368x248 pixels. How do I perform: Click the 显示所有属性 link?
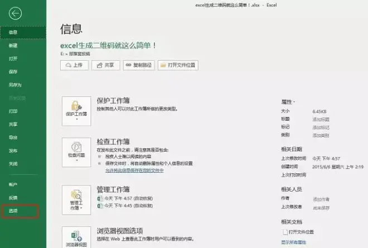(x=294, y=242)
